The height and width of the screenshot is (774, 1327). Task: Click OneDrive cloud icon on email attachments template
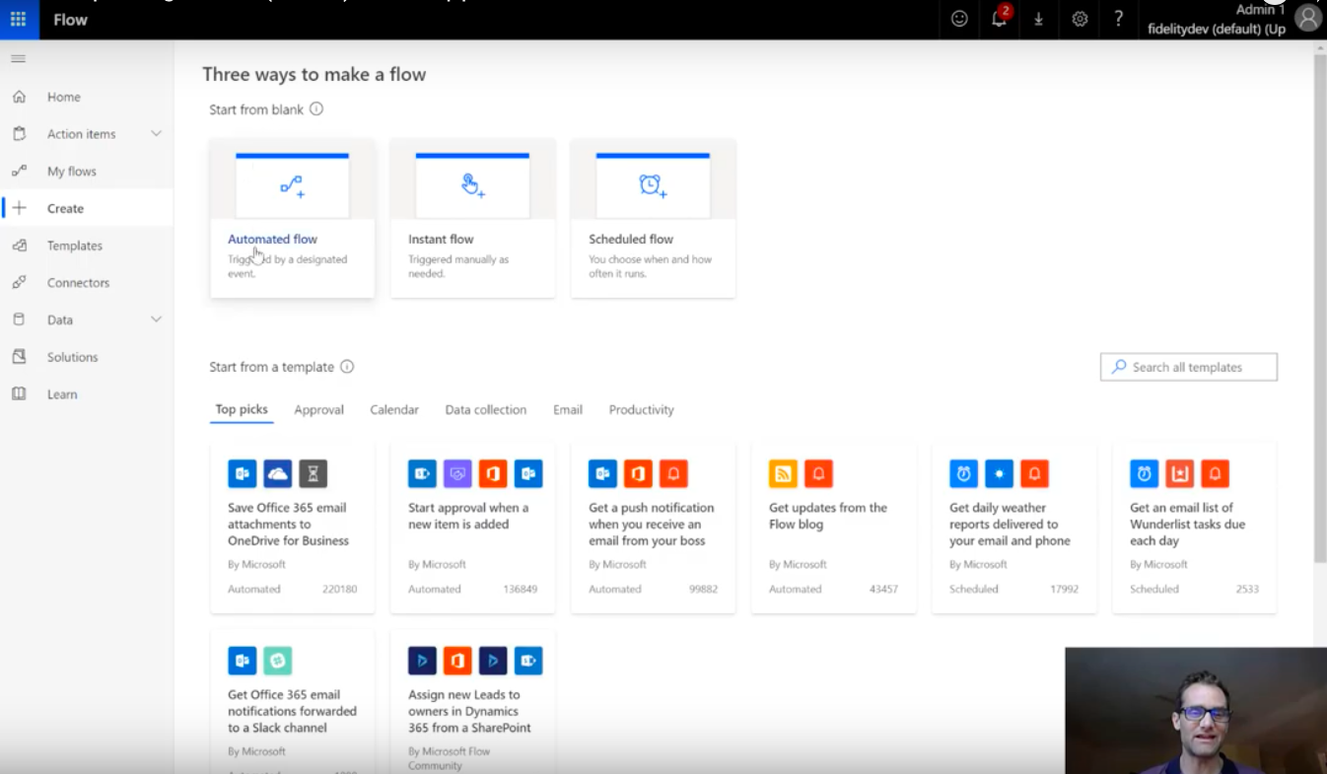(x=278, y=474)
